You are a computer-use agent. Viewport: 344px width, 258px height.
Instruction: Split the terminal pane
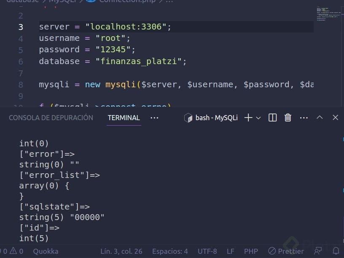[272, 118]
